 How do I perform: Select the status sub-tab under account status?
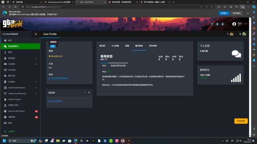[104, 66]
